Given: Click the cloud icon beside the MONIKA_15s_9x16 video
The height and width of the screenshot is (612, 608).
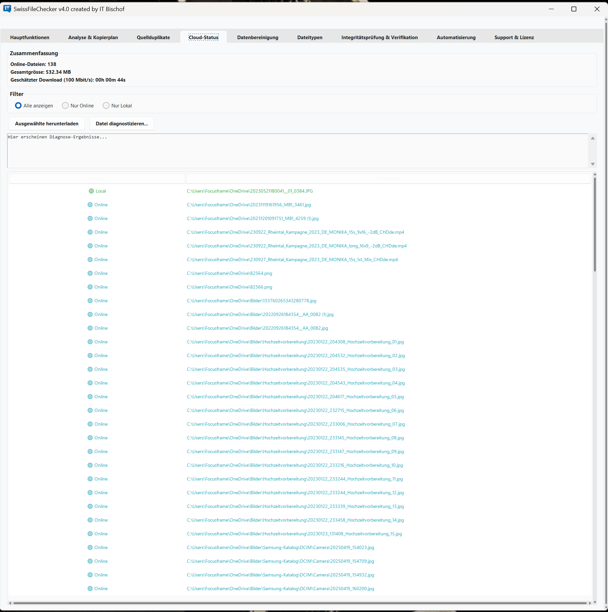Looking at the screenshot, I should pyautogui.click(x=90, y=232).
